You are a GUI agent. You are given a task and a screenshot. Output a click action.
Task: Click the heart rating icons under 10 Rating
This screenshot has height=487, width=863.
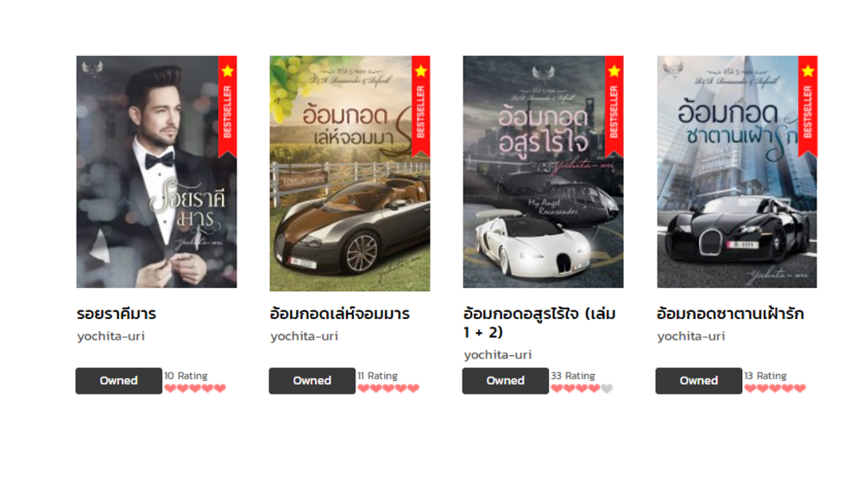195,389
